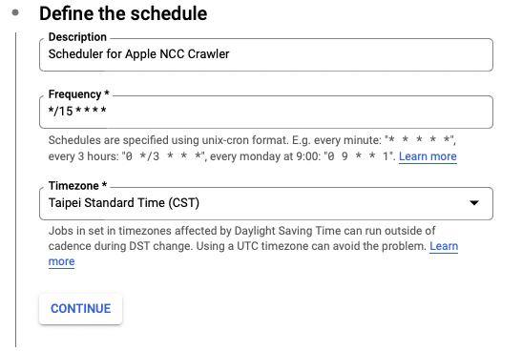Select Taipei Standard Time (CST) combo box
This screenshot has width=522, height=351.
pos(266,203)
